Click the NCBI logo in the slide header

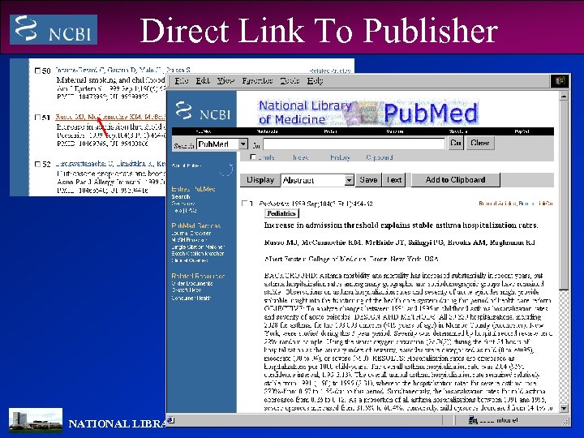click(54, 30)
